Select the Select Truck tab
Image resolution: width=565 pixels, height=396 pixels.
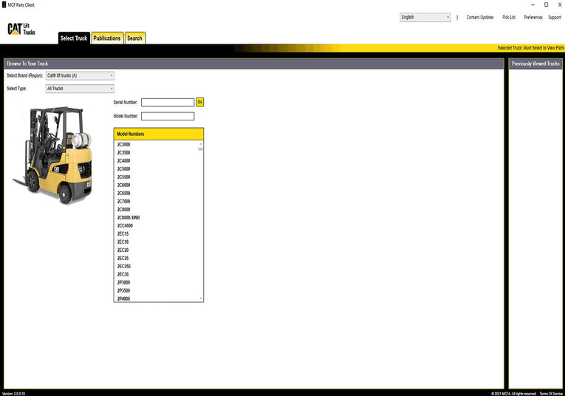74,38
